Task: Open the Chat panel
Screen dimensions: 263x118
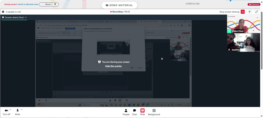Action: pyautogui.click(x=134, y=112)
